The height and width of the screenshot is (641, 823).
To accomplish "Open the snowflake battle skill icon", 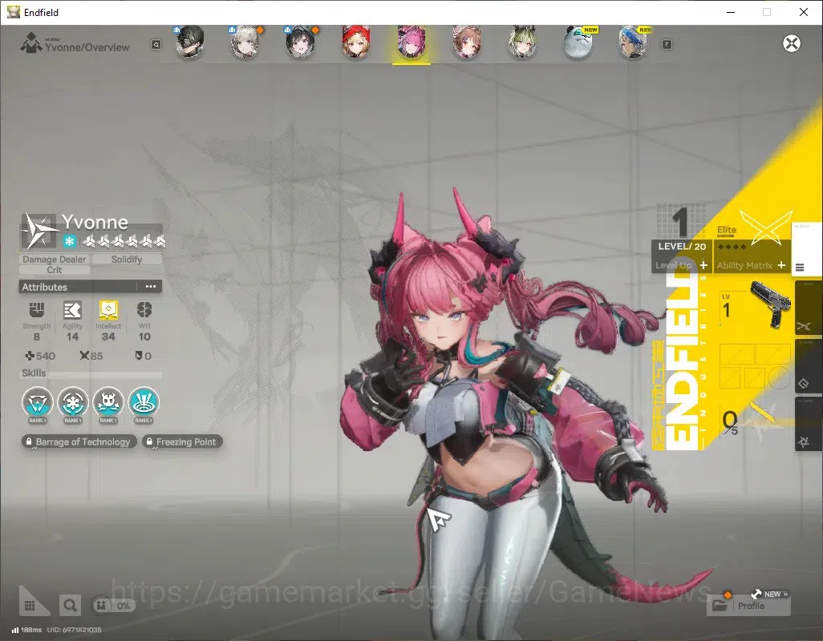I will click(x=73, y=402).
